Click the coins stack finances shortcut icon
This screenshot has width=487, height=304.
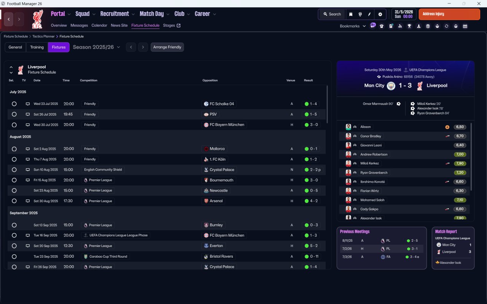click(x=428, y=26)
